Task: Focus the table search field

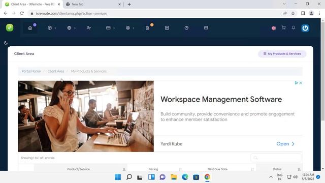Action: click(x=276, y=158)
